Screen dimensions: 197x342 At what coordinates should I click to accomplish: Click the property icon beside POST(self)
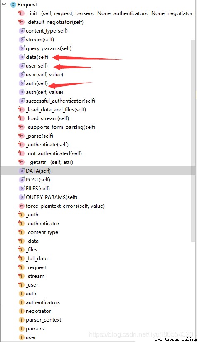pyautogui.click(x=22, y=179)
